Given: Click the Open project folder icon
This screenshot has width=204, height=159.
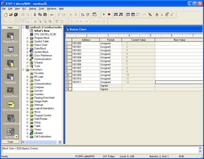Looking at the screenshot, I should [x=11, y=15].
